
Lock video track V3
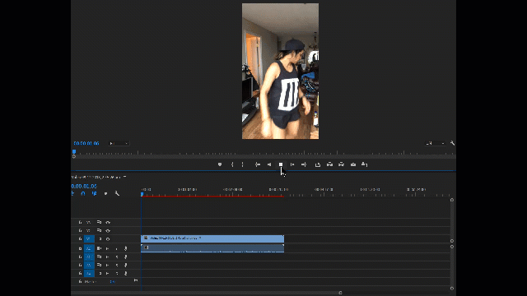[x=80, y=223]
